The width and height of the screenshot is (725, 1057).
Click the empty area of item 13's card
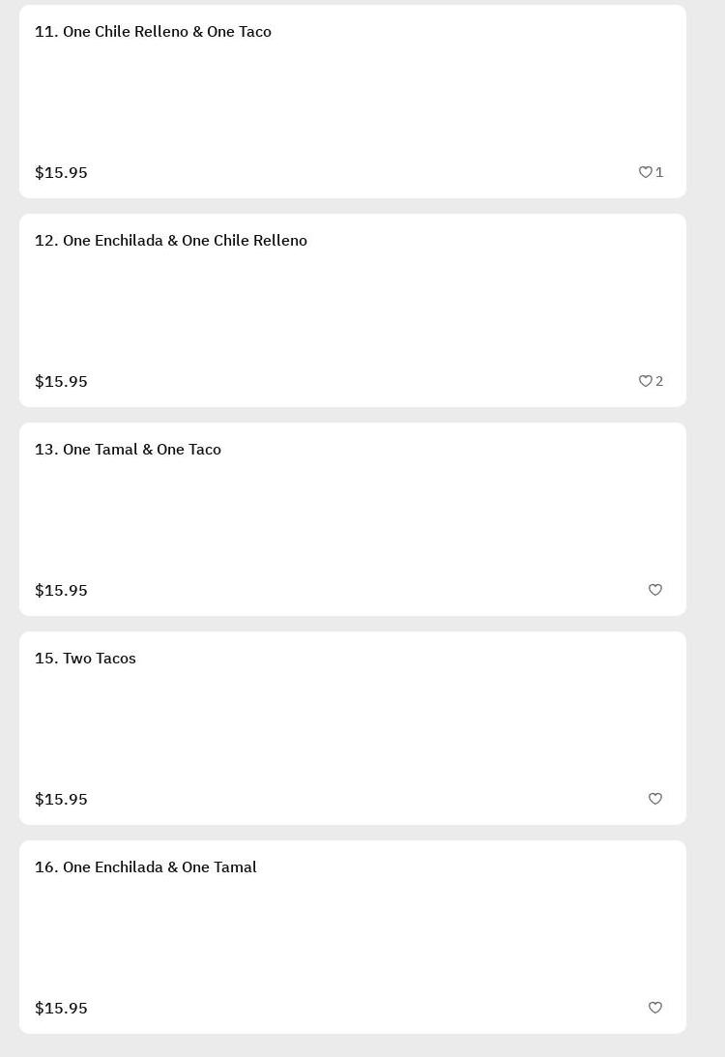[353, 519]
